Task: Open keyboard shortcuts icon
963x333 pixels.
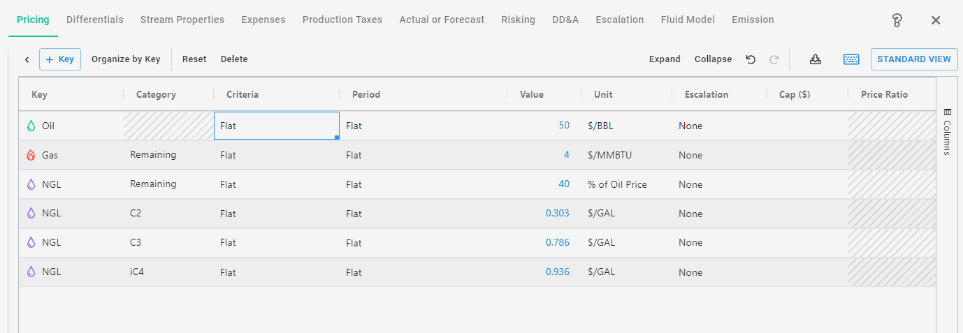Action: coord(850,59)
